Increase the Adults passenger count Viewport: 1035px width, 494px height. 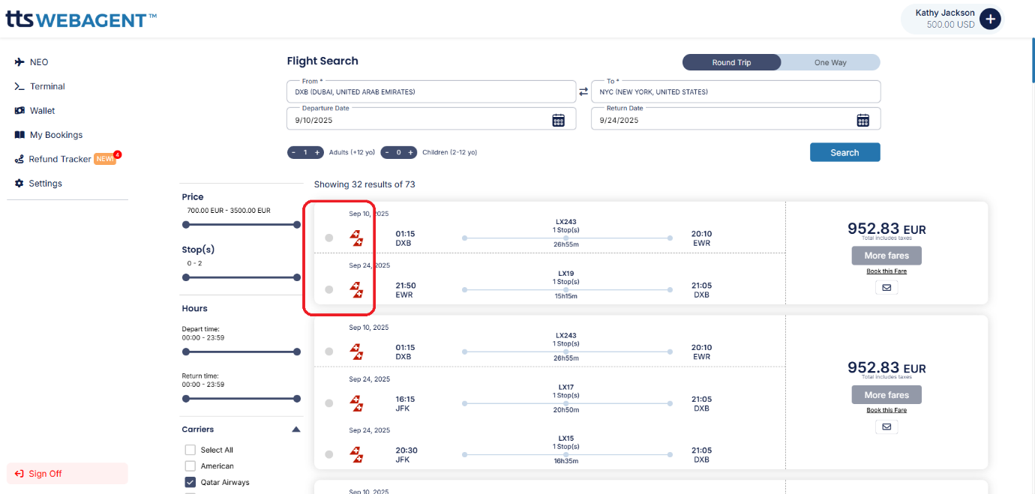pos(317,152)
